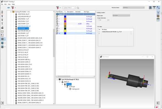Click the funnel filter icon above the tool table
Viewport: 162px width, 109px height.
[x=57, y=8]
